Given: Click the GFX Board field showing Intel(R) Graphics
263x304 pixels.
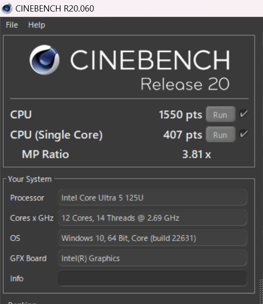Looking at the screenshot, I should point(152,258).
